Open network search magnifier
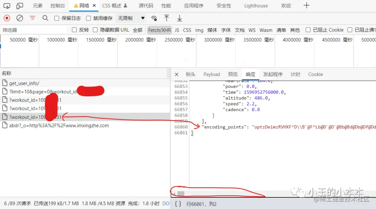 click(x=45, y=18)
